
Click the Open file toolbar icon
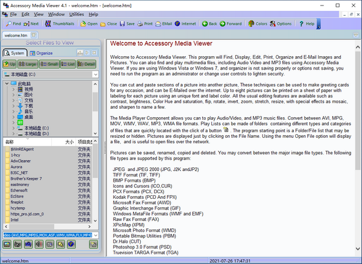89,24
